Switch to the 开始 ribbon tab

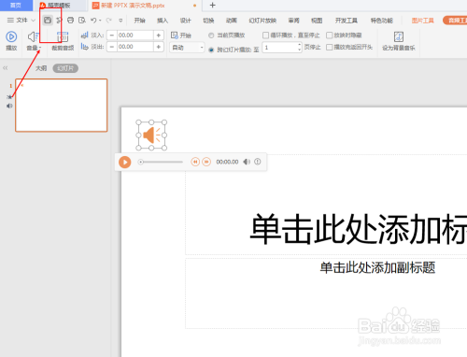click(139, 21)
